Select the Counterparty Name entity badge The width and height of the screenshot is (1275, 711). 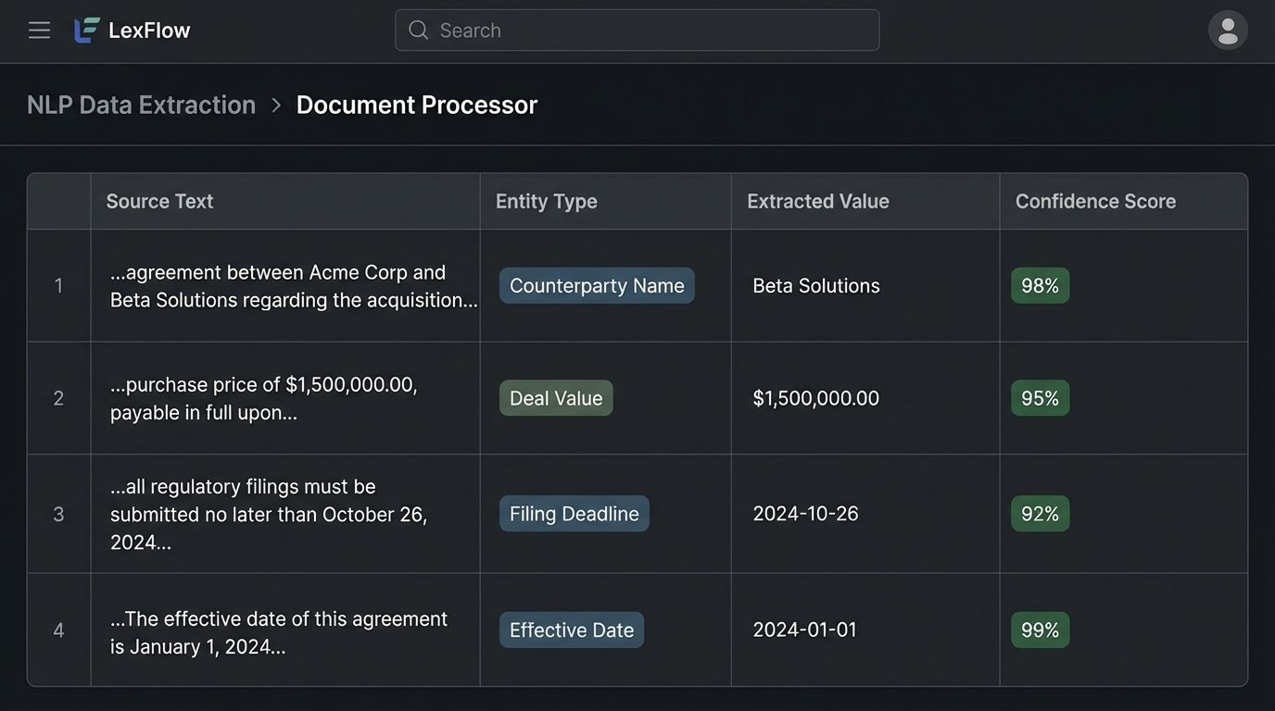click(x=596, y=285)
